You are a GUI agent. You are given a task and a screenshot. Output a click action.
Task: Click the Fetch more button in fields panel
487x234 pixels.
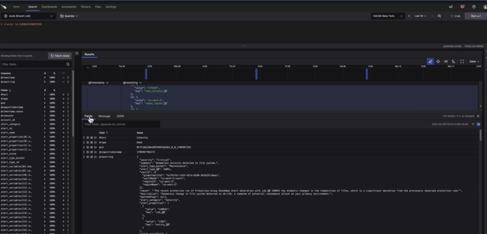click(59, 56)
